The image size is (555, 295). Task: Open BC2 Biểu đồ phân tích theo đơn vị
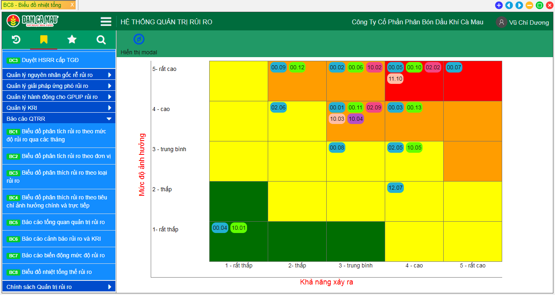[59, 156]
